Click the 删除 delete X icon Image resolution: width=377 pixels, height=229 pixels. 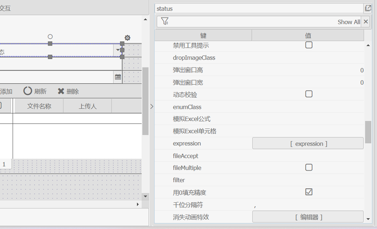(x=61, y=91)
